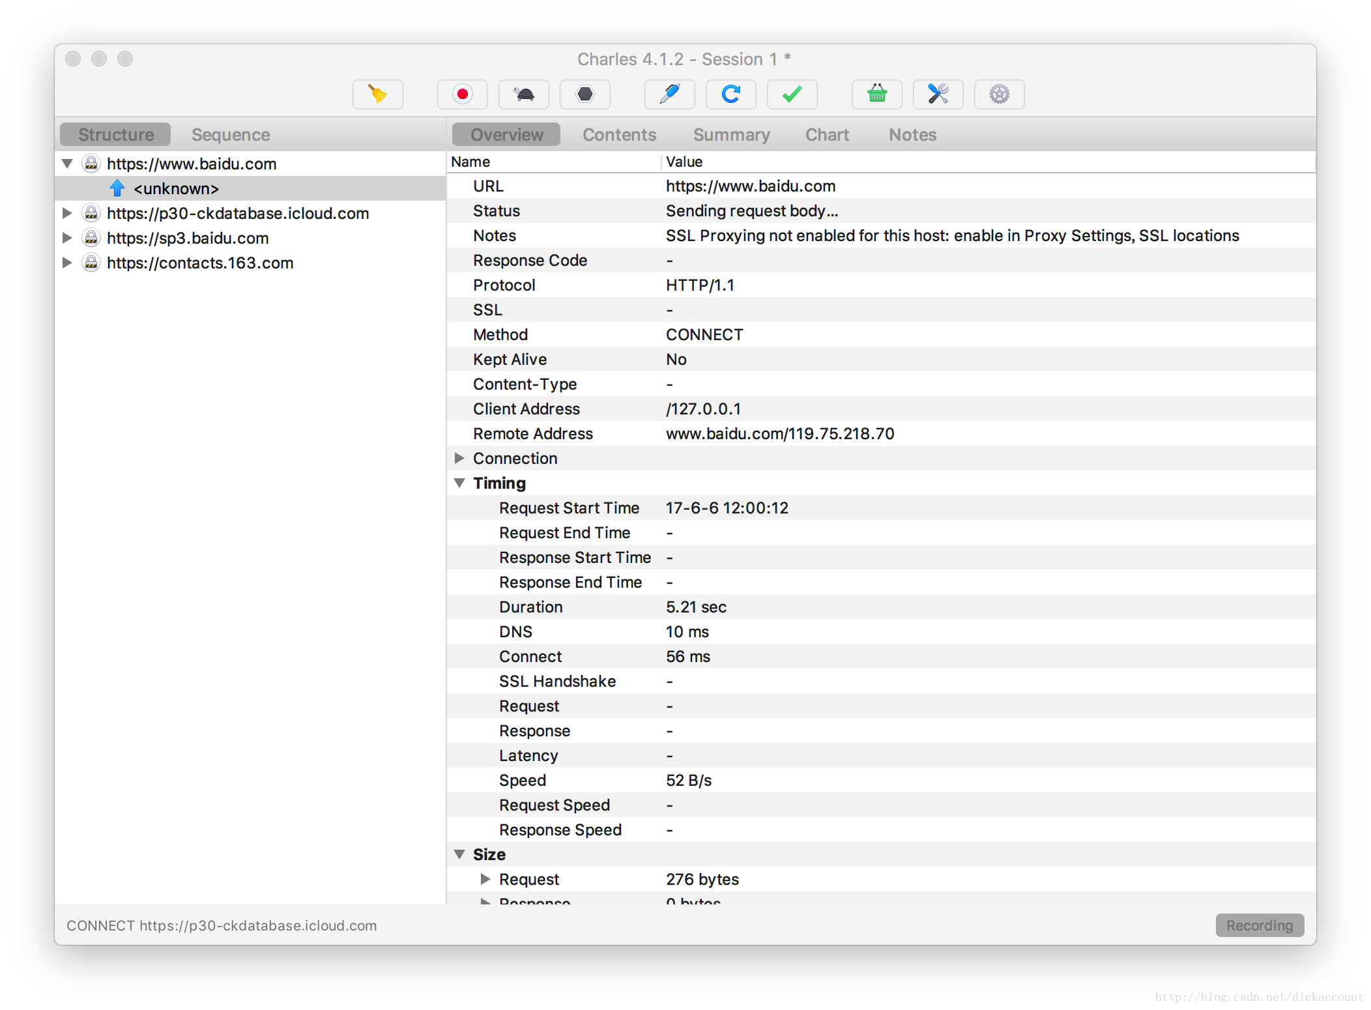Image resolution: width=1371 pixels, height=1010 pixels.
Task: Toggle turtle Throttling icon
Action: point(523,94)
